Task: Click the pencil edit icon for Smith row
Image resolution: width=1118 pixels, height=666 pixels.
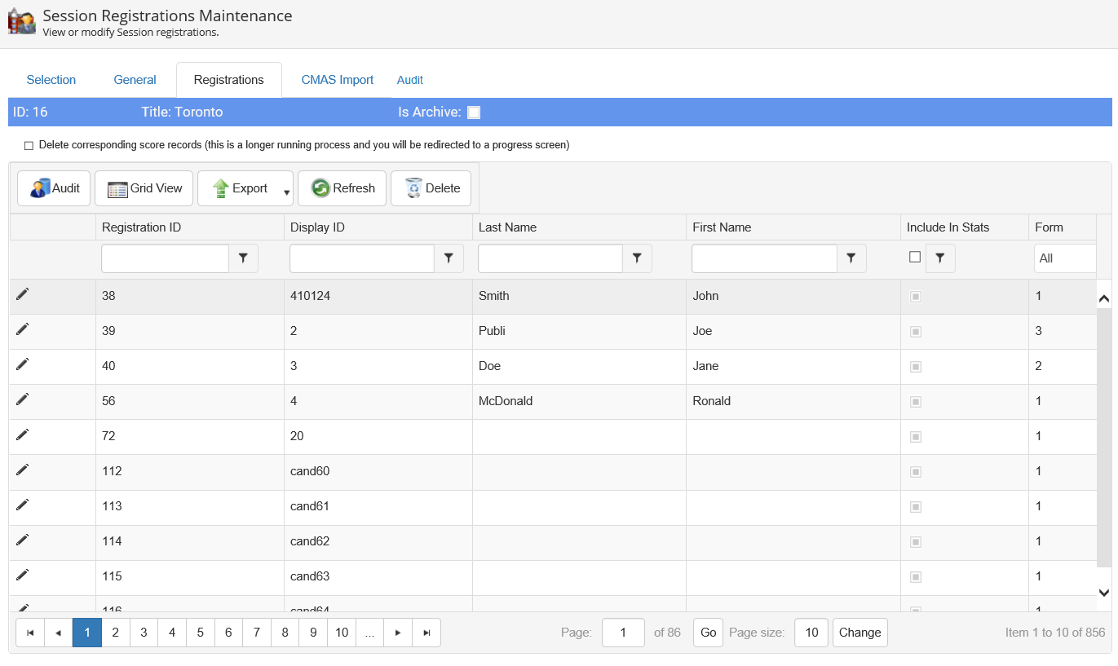Action: (x=22, y=294)
